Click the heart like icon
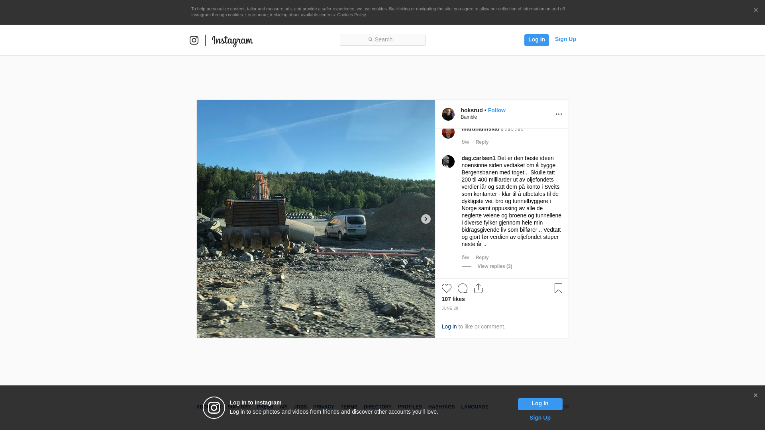765x430 pixels. 446,288
